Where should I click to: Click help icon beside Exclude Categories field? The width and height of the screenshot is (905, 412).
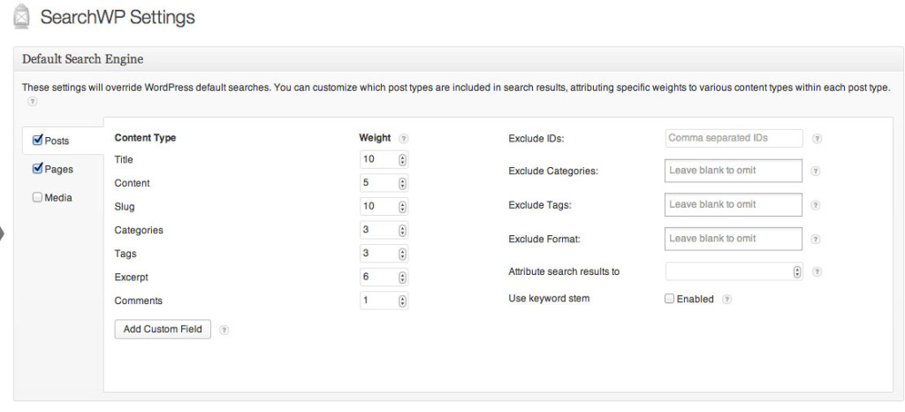(x=816, y=172)
